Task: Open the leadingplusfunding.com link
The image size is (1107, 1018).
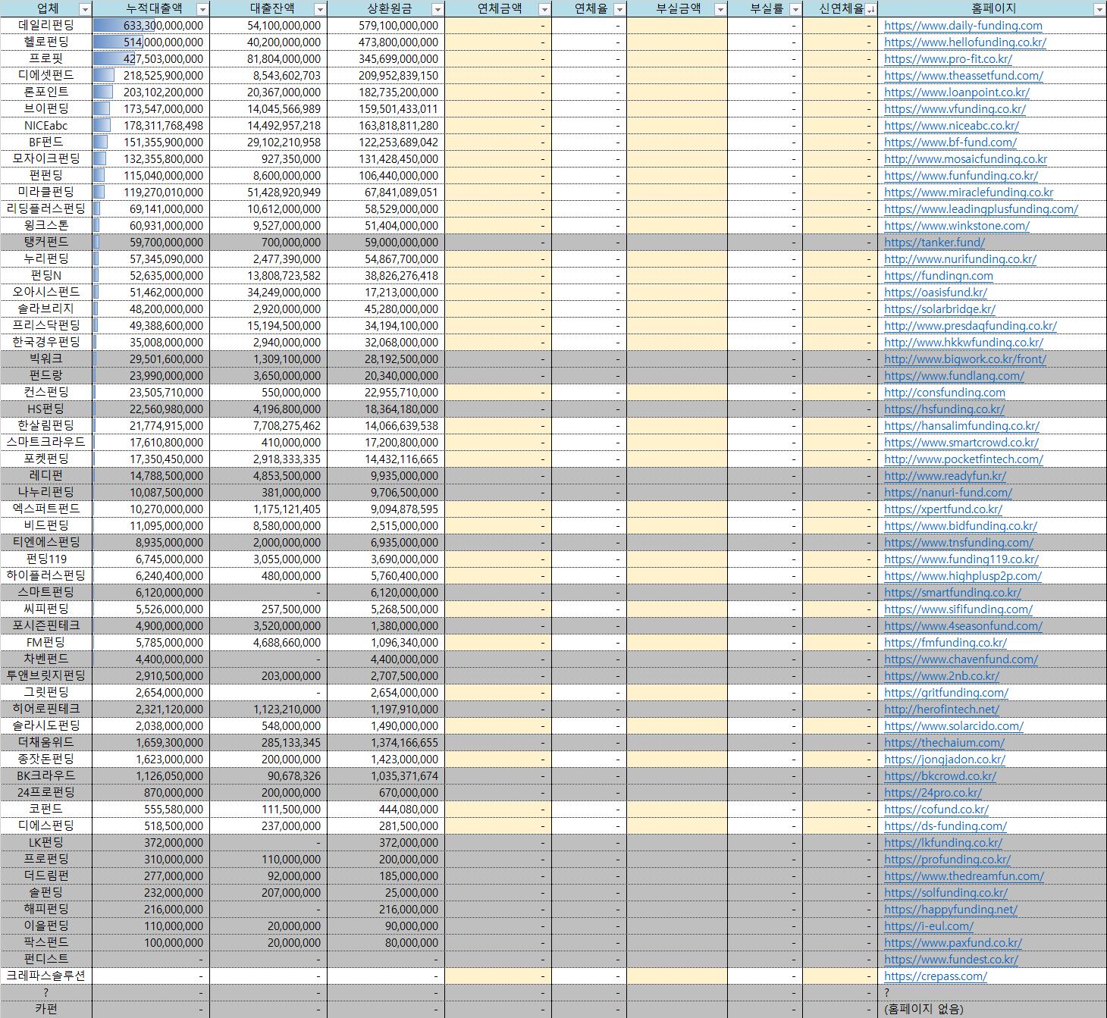Action: 981,209
